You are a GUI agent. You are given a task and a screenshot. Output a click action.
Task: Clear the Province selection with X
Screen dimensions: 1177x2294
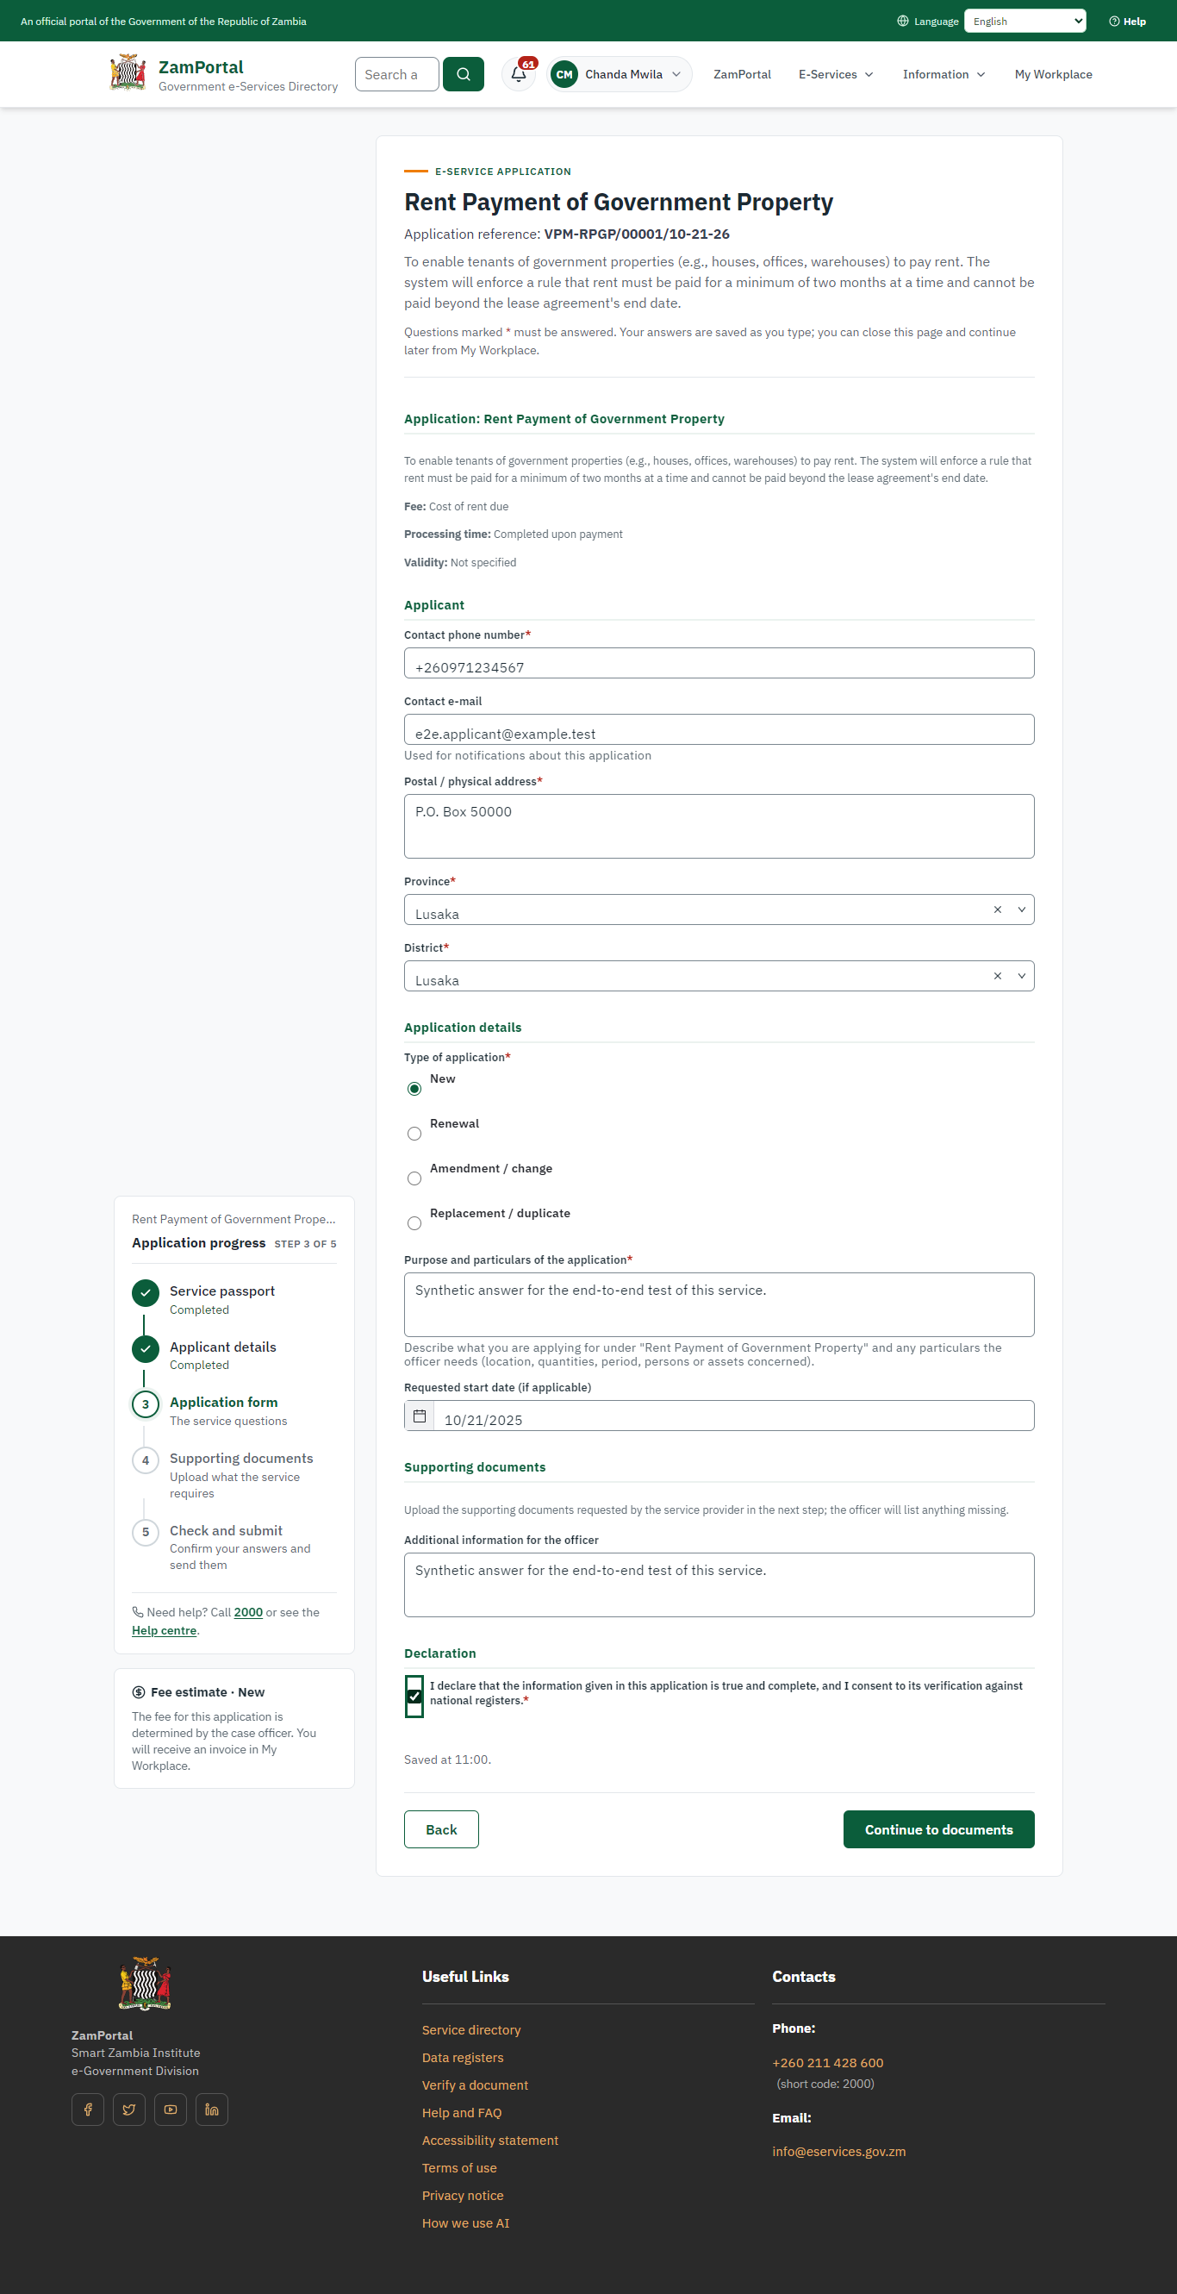pyautogui.click(x=997, y=909)
